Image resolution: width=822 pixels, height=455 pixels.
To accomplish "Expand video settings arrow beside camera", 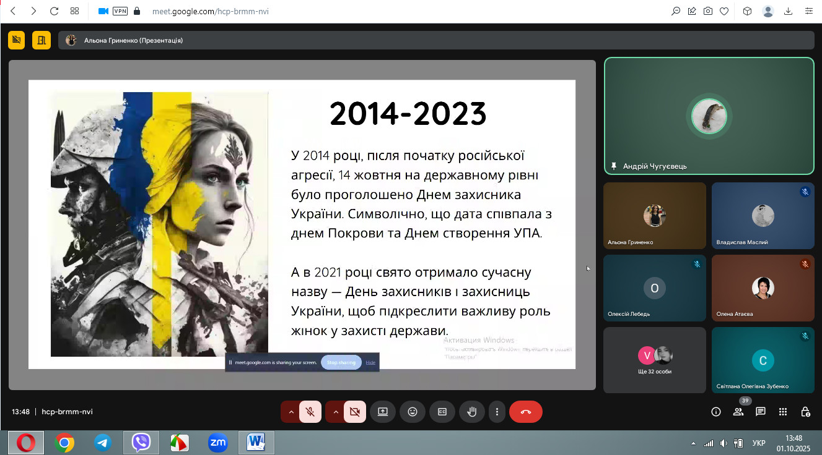I will click(x=334, y=412).
